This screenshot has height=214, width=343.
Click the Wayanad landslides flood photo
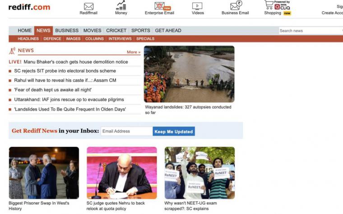(189, 74)
